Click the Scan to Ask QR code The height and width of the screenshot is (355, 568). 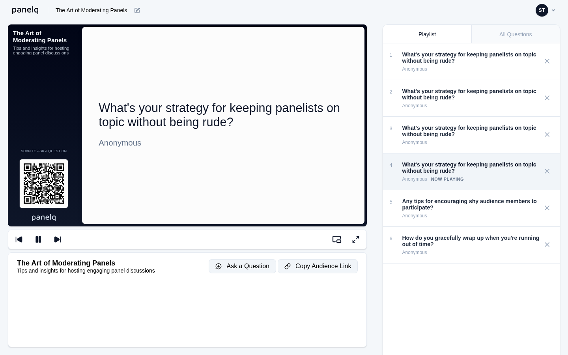click(44, 183)
